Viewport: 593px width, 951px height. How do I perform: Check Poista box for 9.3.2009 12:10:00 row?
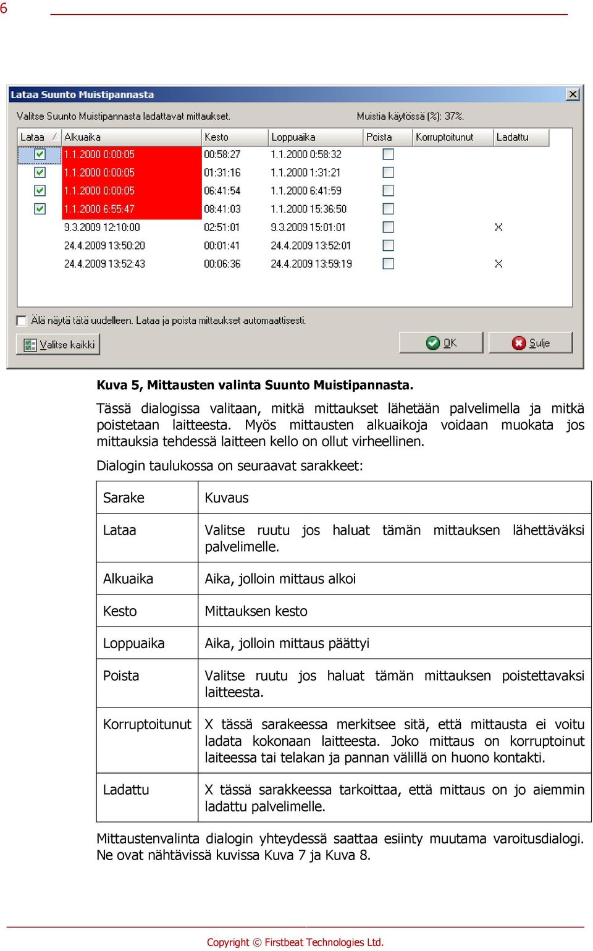(389, 227)
